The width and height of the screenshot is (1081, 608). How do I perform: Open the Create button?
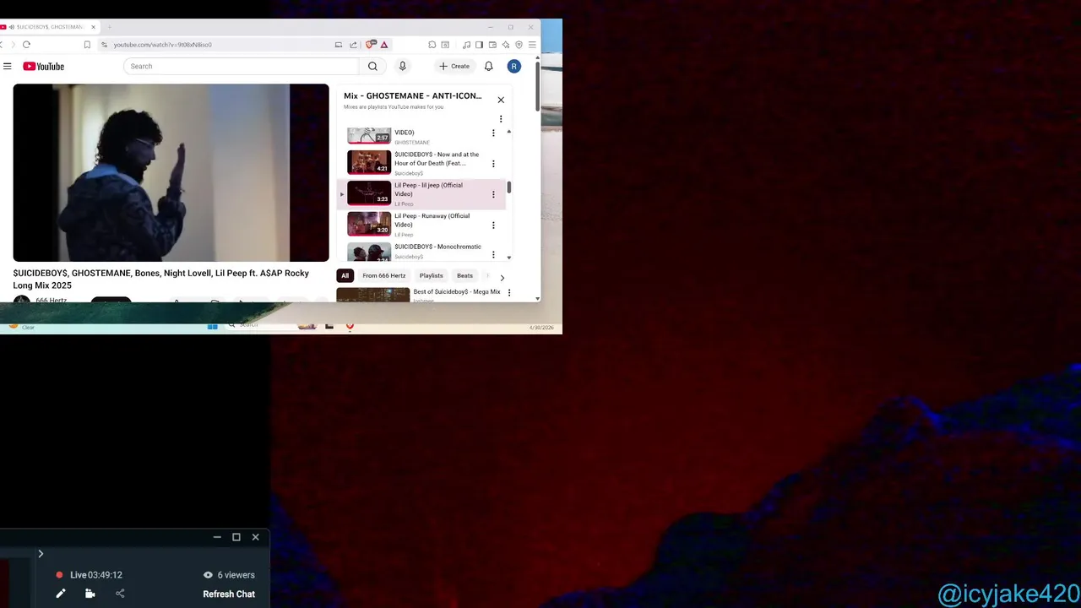pyautogui.click(x=454, y=66)
